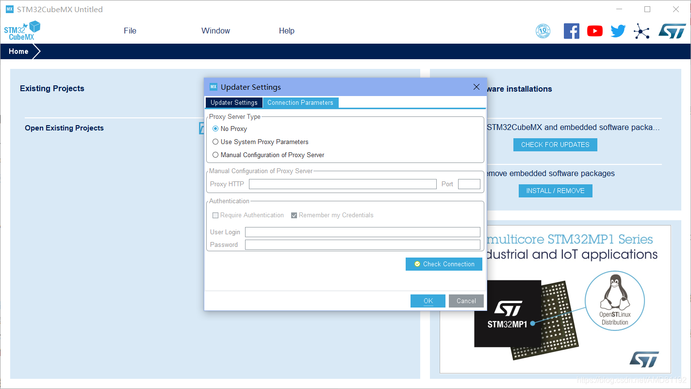The height and width of the screenshot is (389, 691).
Task: Open the YouTube icon link
Action: point(595,31)
